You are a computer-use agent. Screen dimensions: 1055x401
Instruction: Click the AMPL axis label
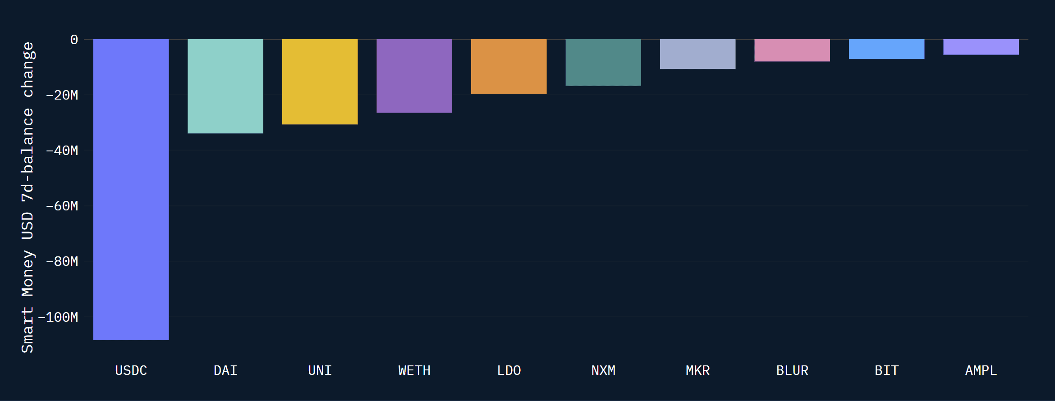[981, 370]
